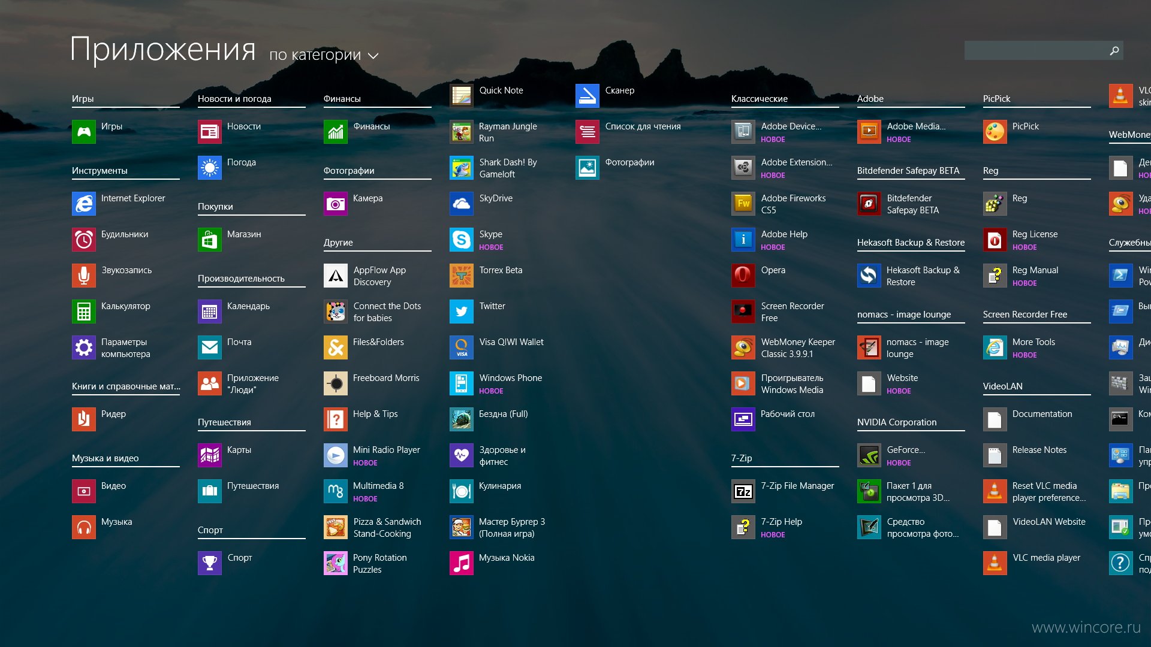This screenshot has width=1151, height=647.
Task: Open the Карты map icon
Action: (x=210, y=455)
